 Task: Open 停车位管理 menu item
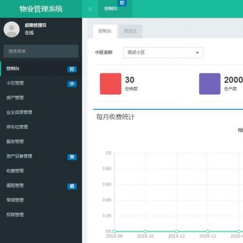click(41, 127)
